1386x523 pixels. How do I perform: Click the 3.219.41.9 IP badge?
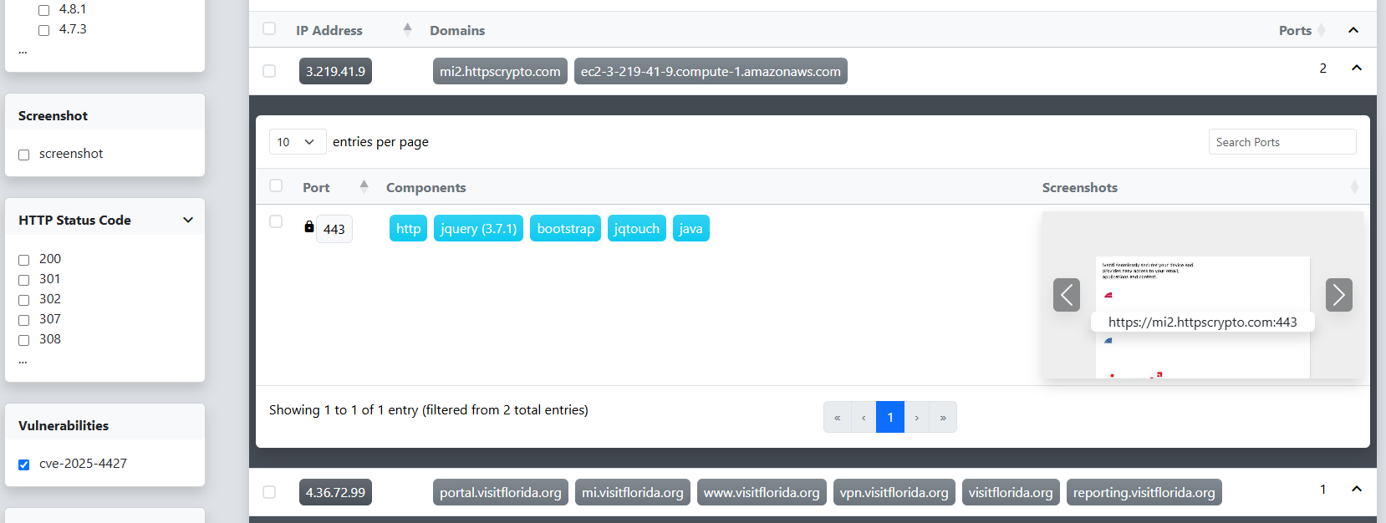pyautogui.click(x=335, y=71)
